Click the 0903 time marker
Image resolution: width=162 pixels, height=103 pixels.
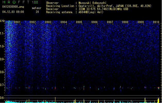point(48,22)
